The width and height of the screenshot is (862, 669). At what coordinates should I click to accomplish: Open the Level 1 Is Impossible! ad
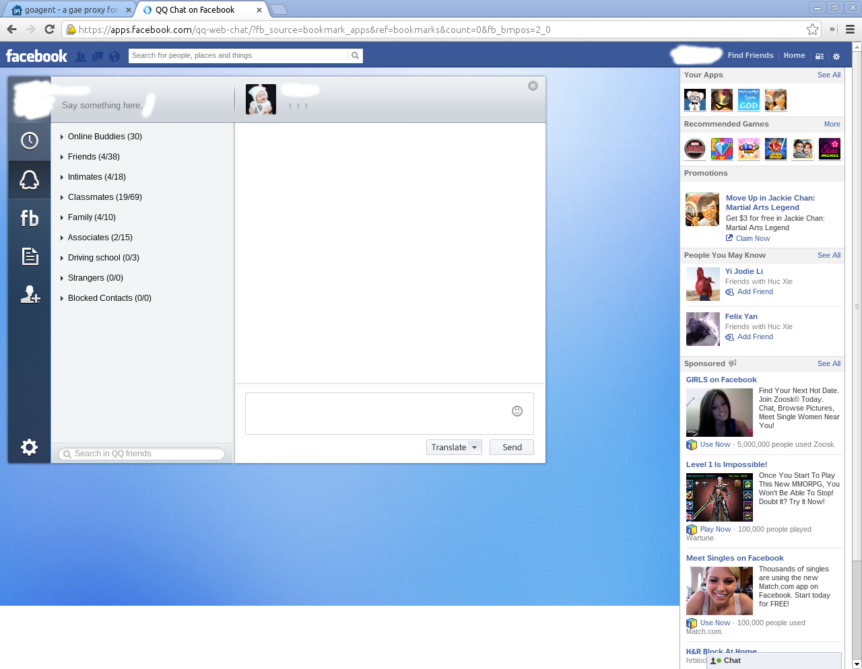727,465
